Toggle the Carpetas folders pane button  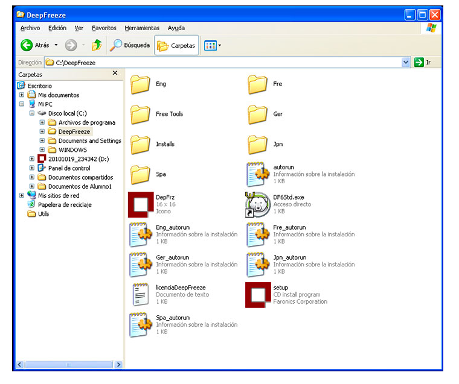(x=176, y=45)
